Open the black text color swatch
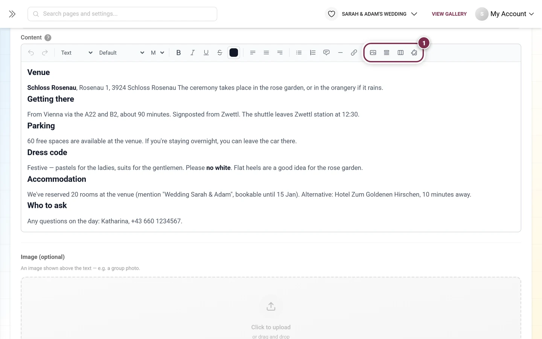 tap(234, 53)
